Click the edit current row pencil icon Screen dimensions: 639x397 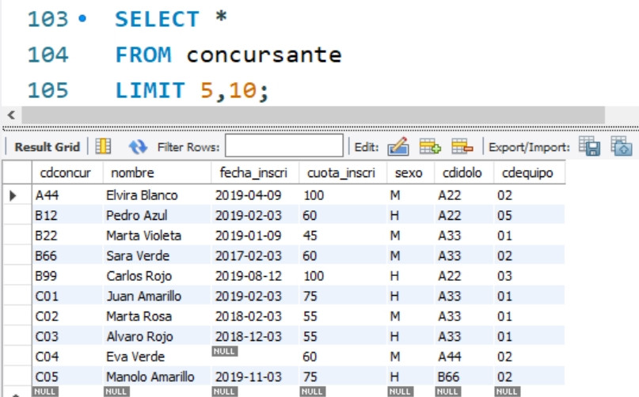[398, 146]
